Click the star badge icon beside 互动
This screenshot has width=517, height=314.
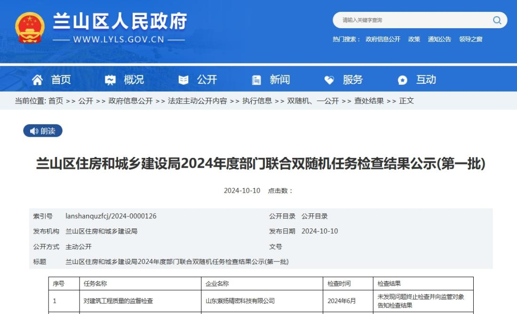402,80
